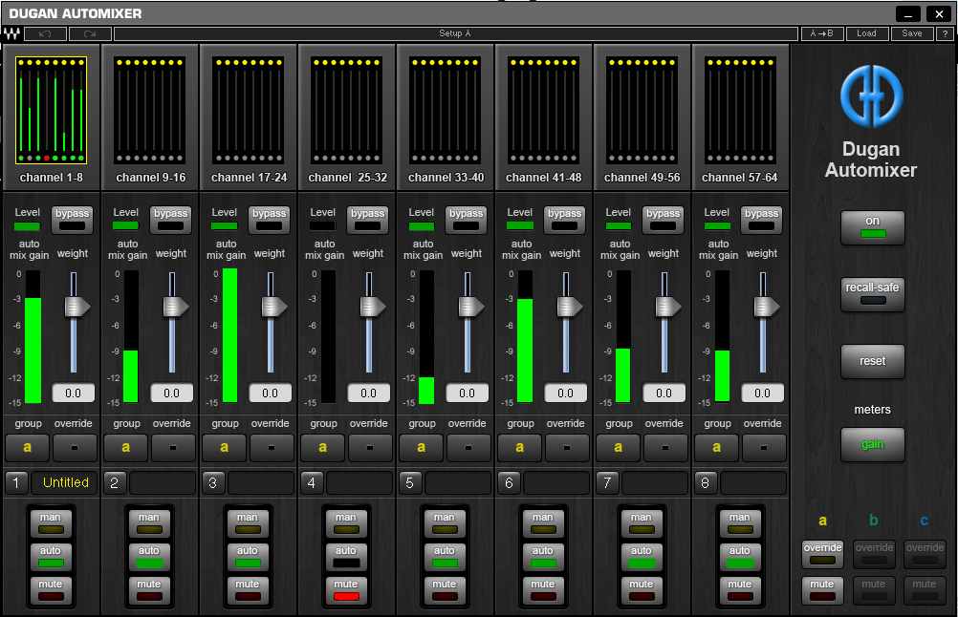Select the channel 1-8 meter tab

tap(52, 111)
